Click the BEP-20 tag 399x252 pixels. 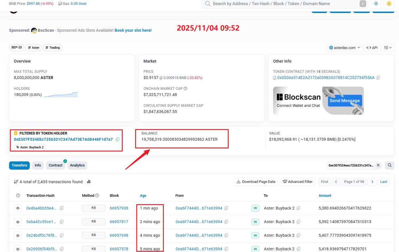click(x=17, y=47)
